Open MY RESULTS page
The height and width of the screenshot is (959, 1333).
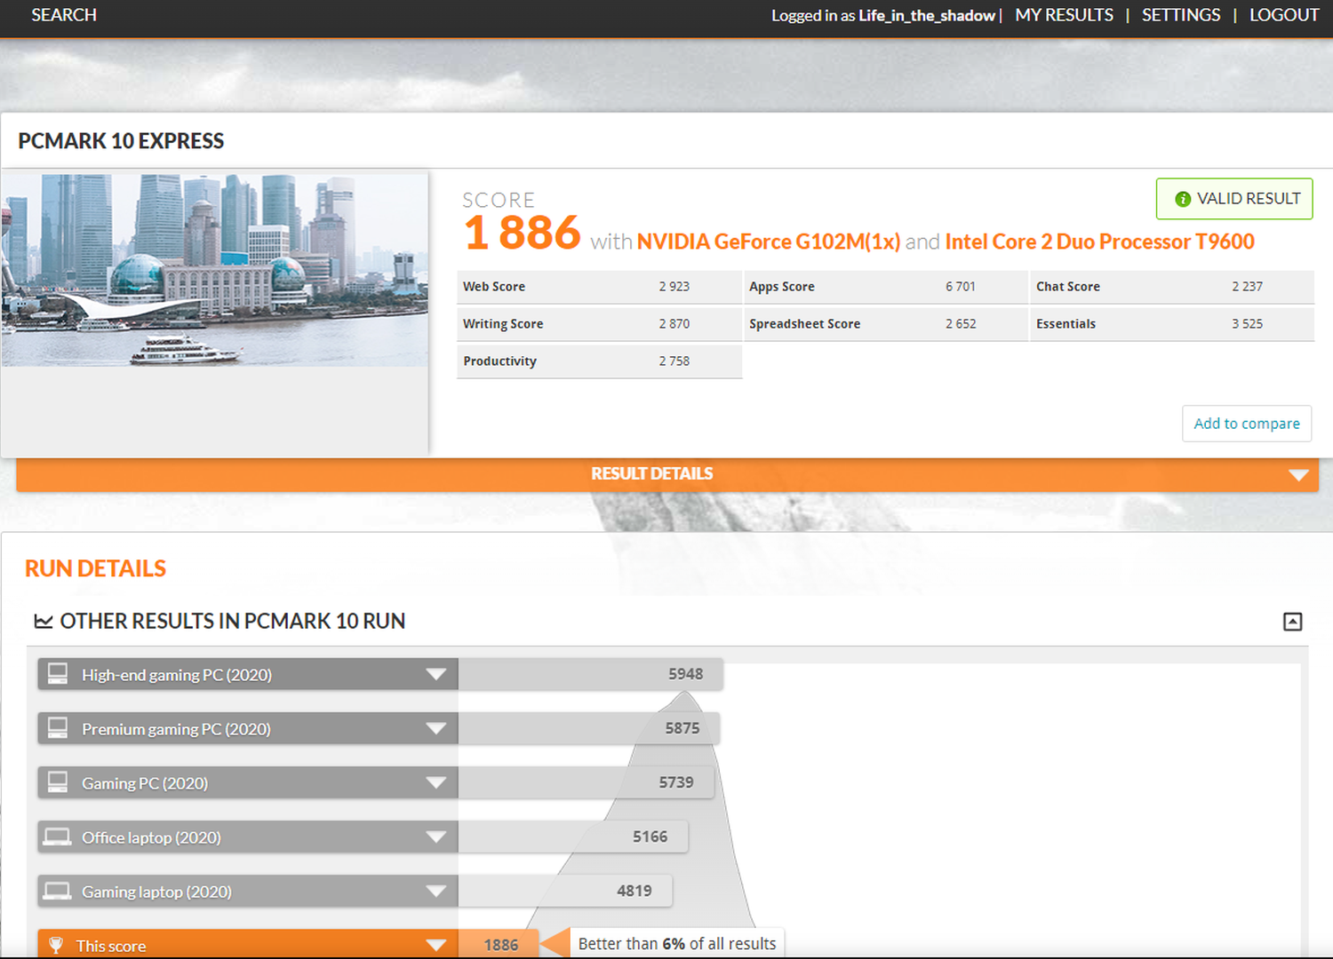1064,15
